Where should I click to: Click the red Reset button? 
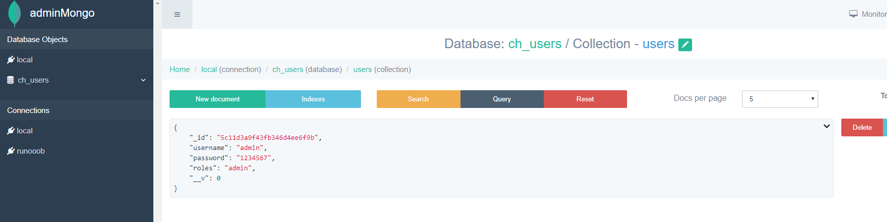(x=585, y=99)
